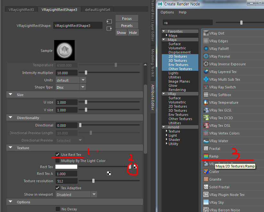This screenshot has width=264, height=212.
Task: Click the render node search field
Action: pyautogui.click(x=187, y=22)
